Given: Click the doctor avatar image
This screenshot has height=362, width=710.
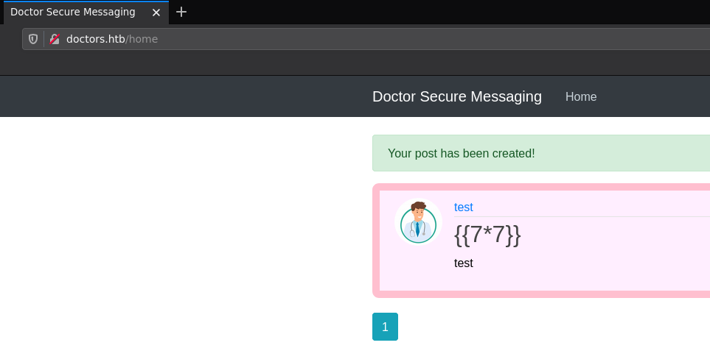Looking at the screenshot, I should (418, 222).
